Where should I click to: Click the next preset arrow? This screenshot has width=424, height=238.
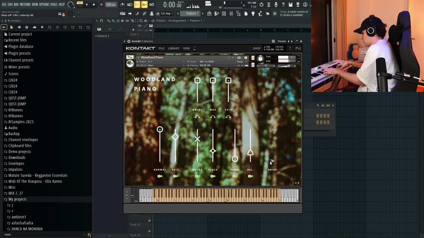click(292, 41)
